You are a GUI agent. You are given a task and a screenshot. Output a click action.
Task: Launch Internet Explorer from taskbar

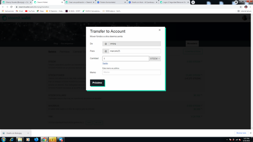[x=11, y=139]
